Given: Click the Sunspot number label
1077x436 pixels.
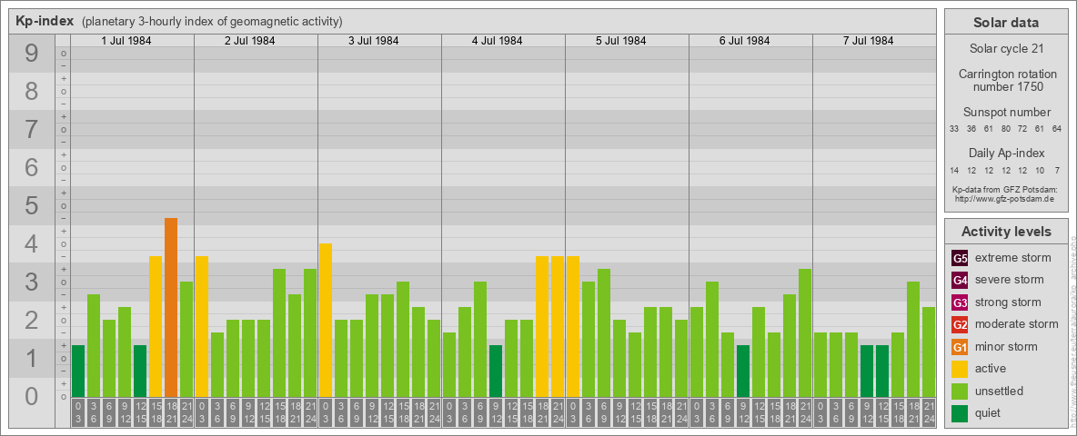Looking at the screenshot, I should [1006, 113].
